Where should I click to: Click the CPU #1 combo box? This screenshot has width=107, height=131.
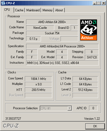click(56, 108)
